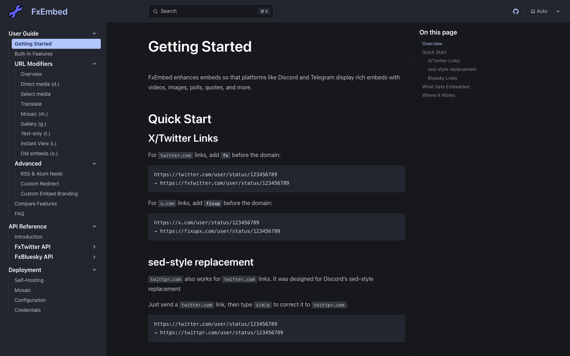Image resolution: width=570 pixels, height=356 pixels.
Task: Click the sed-style replacement heading
Action: tap(201, 262)
